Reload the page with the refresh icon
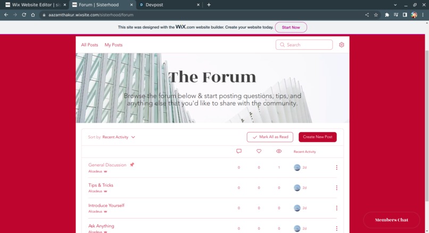 coord(24,15)
